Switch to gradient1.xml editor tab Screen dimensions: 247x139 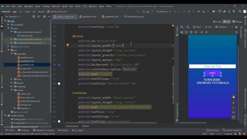pos(89,17)
